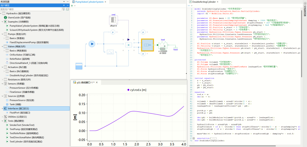The height and width of the screenshot is (147, 307).
Task: Open the 文档浏览器 side panel tab
Action: coord(305,9)
